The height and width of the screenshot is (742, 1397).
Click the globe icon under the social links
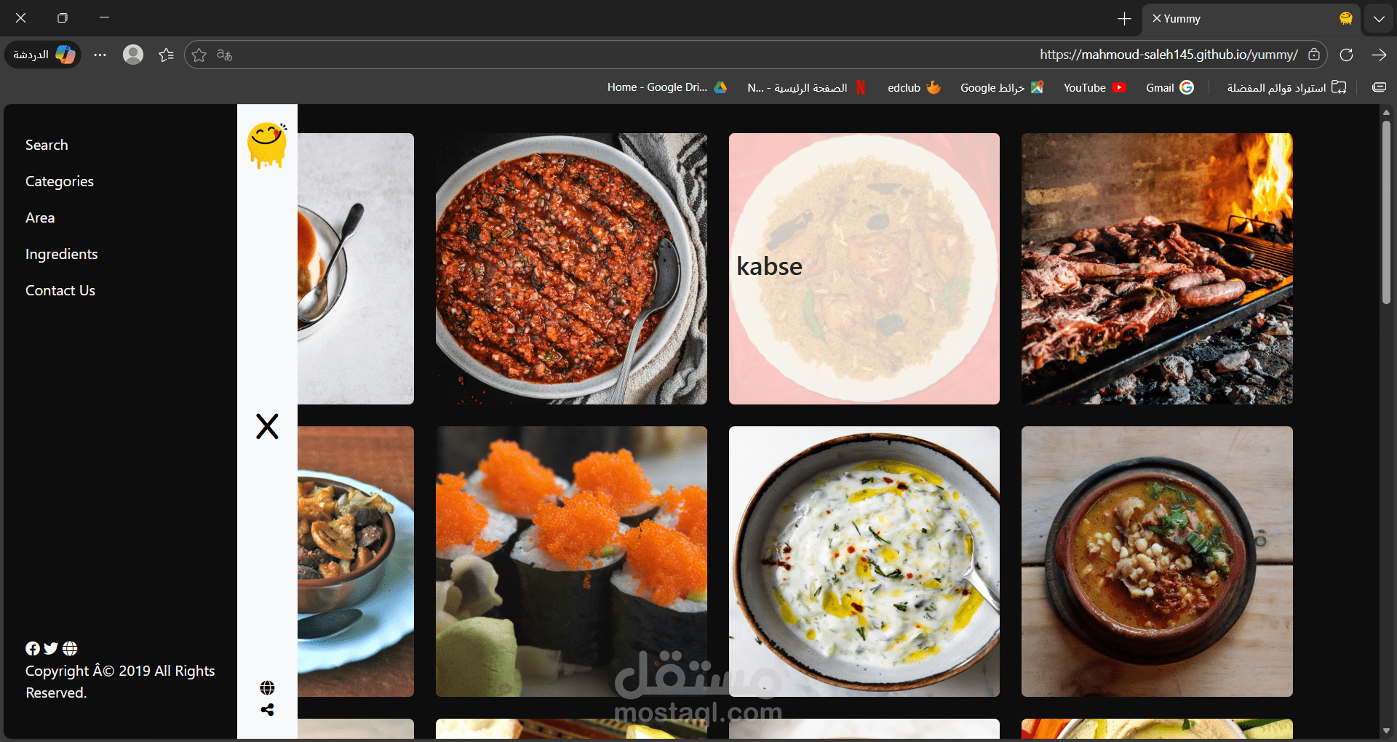pos(70,648)
